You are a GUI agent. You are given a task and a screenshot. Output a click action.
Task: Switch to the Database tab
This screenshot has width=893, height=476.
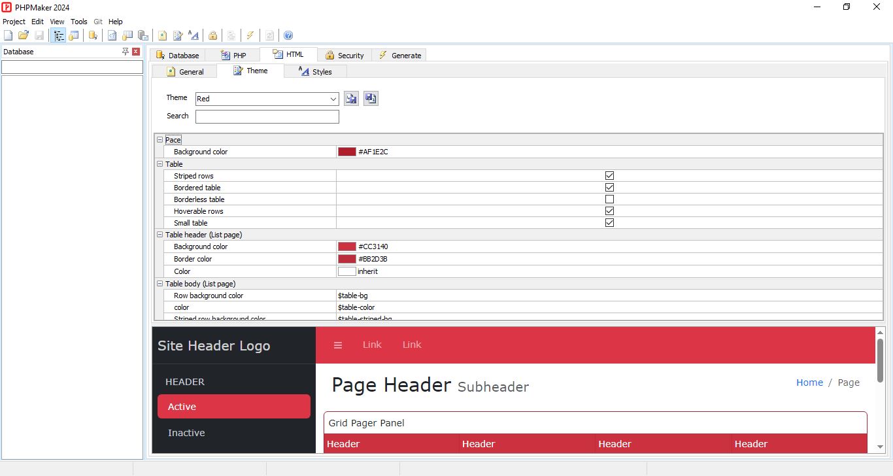[x=177, y=56]
